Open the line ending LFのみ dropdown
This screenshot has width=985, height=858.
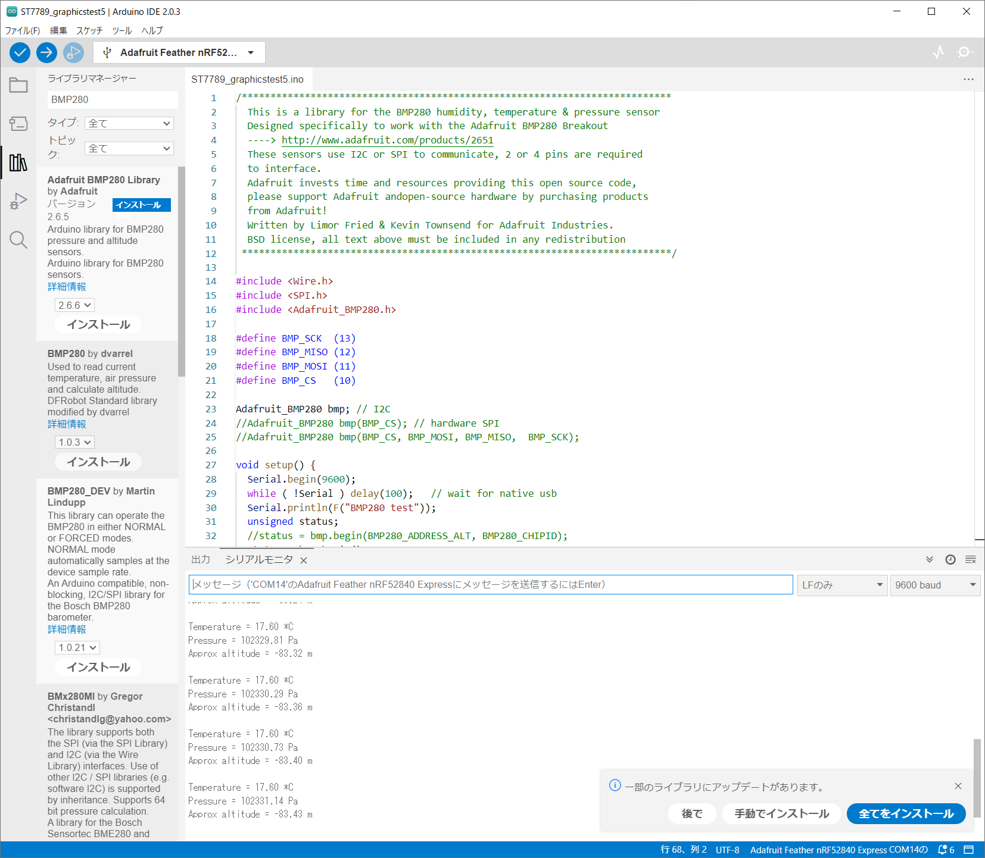coord(842,585)
